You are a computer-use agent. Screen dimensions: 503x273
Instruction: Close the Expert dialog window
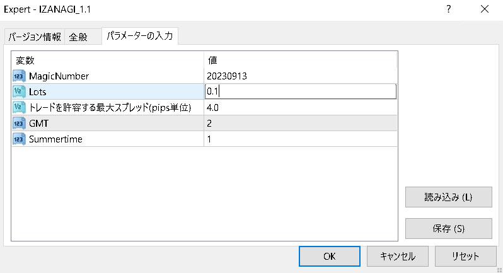[484, 9]
